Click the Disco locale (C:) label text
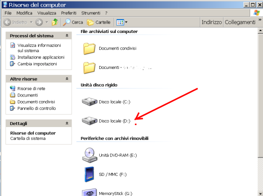Image resolution: width=263 pixels, height=196 pixels. pyautogui.click(x=114, y=102)
